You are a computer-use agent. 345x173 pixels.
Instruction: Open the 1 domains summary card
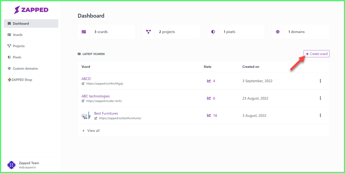301,32
